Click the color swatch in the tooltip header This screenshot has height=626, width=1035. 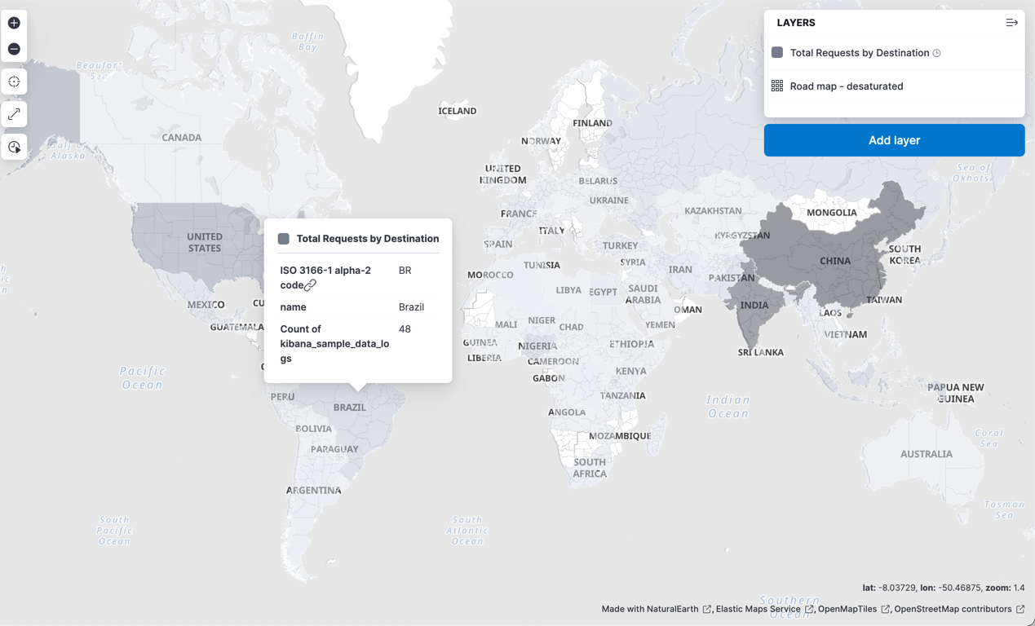pos(283,239)
